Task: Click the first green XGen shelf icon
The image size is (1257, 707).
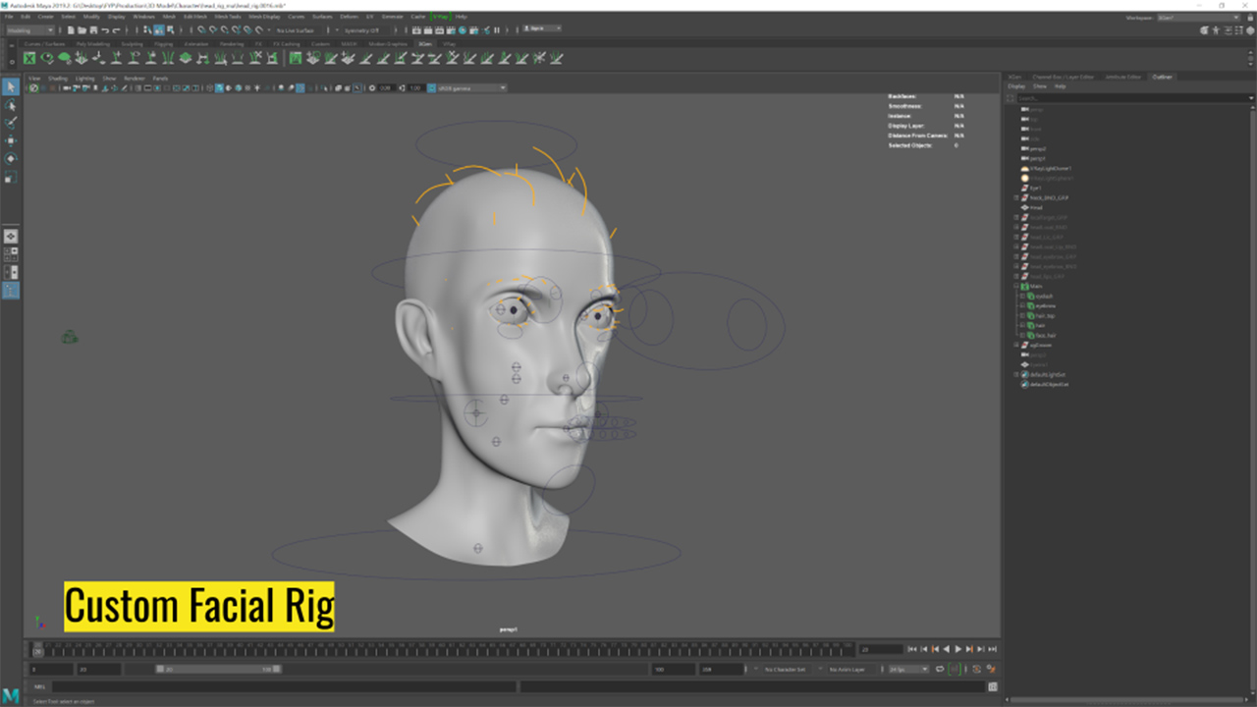Action: (30, 58)
